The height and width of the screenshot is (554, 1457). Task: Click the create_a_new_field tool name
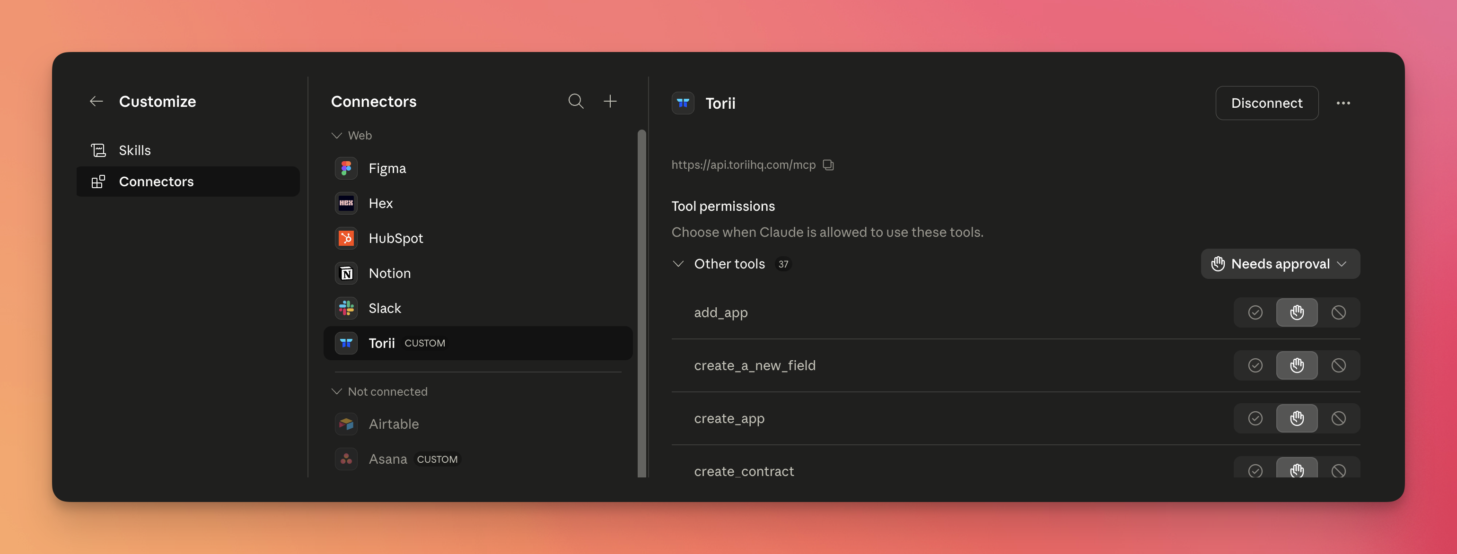(x=755, y=366)
